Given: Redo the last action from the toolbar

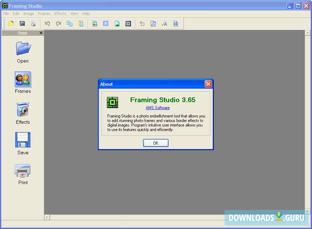Looking at the screenshot, I should click(58, 23).
